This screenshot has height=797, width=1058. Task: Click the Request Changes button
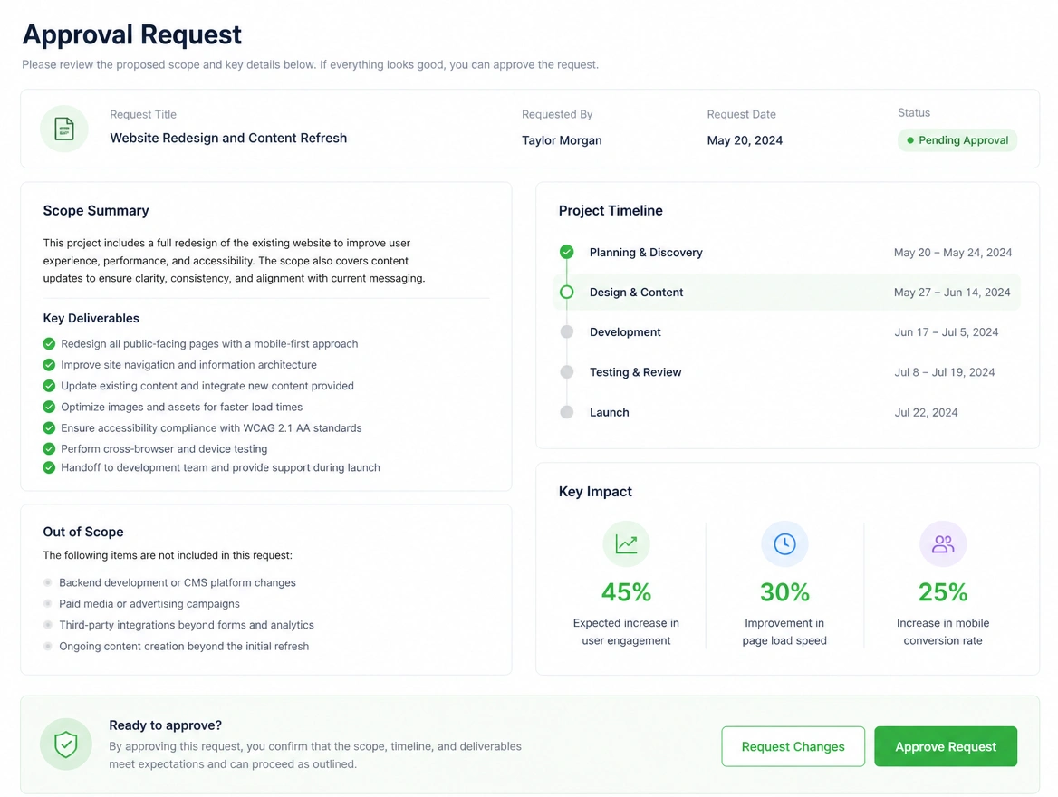point(793,746)
